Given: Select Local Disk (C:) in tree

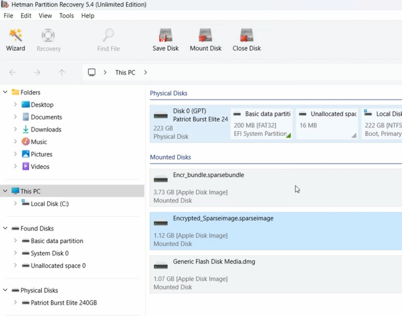Looking at the screenshot, I should tap(50, 204).
